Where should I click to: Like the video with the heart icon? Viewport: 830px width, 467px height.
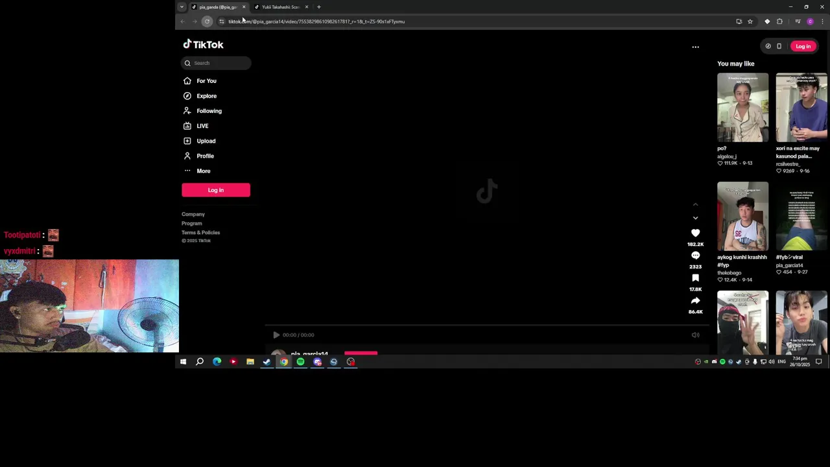[x=695, y=233]
